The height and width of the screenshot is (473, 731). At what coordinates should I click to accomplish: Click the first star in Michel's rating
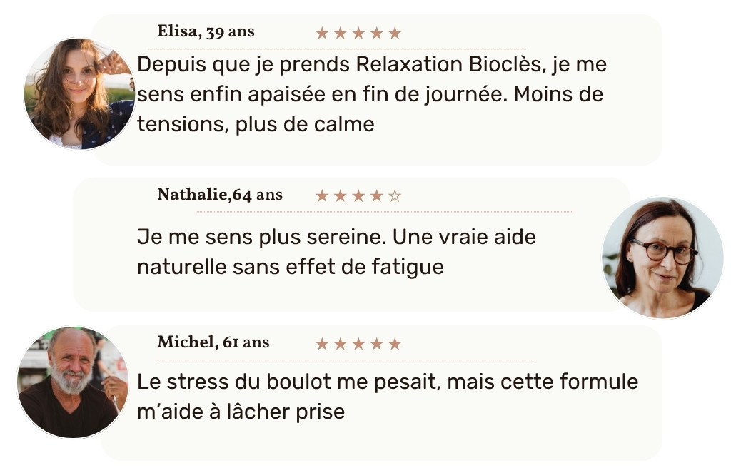pos(322,344)
